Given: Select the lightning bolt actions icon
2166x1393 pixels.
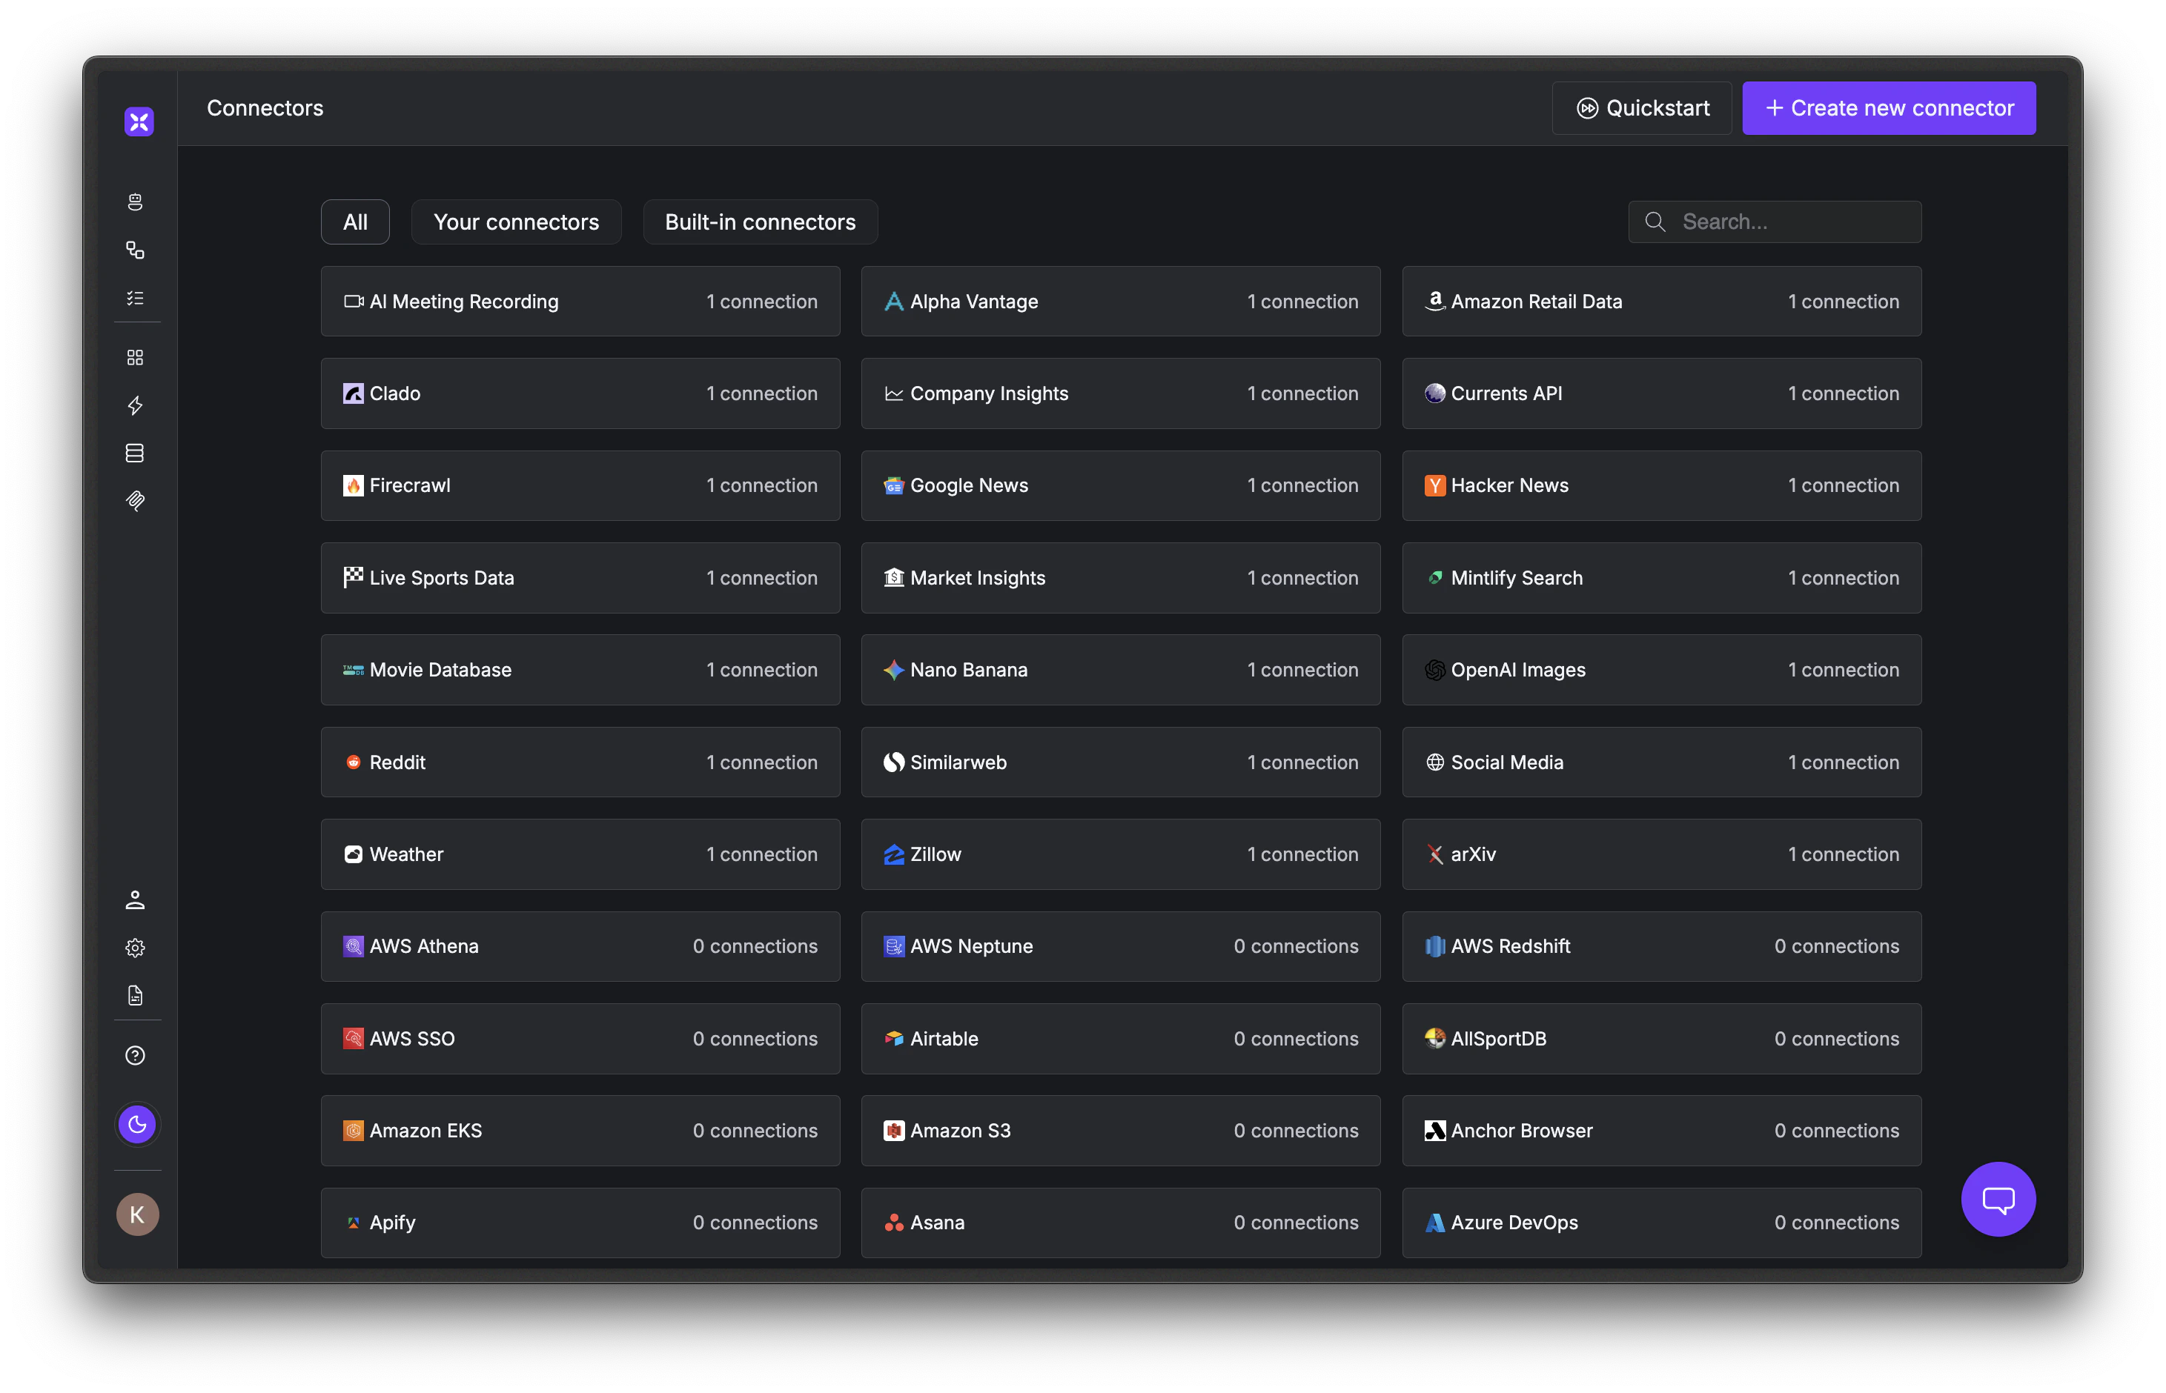Looking at the screenshot, I should click(136, 406).
